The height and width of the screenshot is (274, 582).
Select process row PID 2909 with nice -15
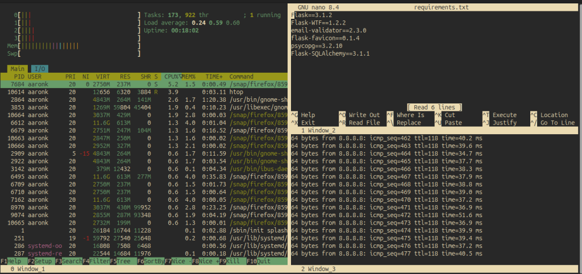[144, 153]
